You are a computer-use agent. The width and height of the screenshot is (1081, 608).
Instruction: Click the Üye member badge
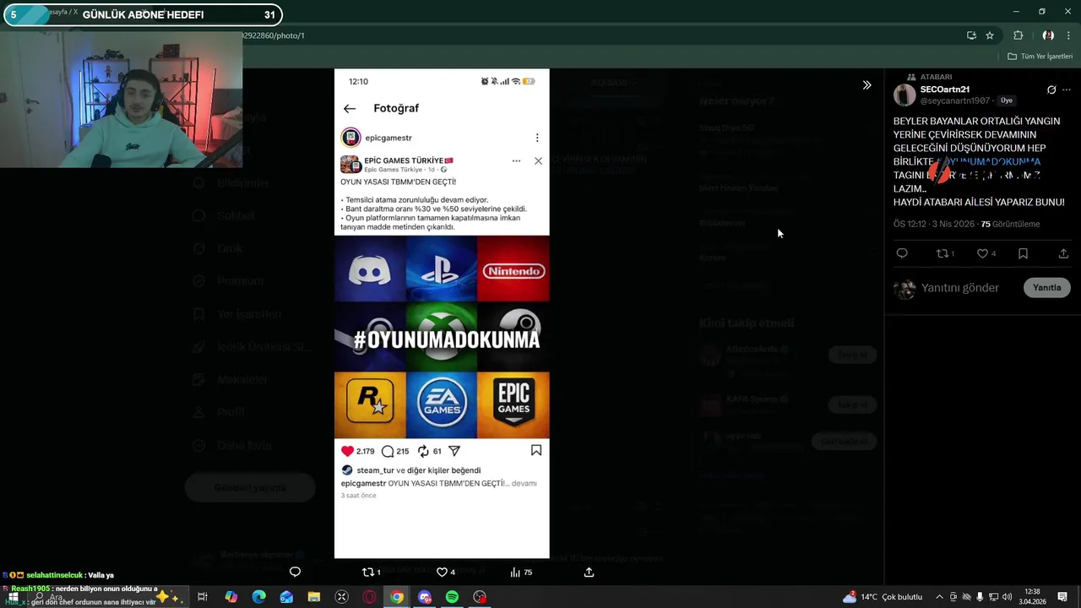click(1007, 100)
